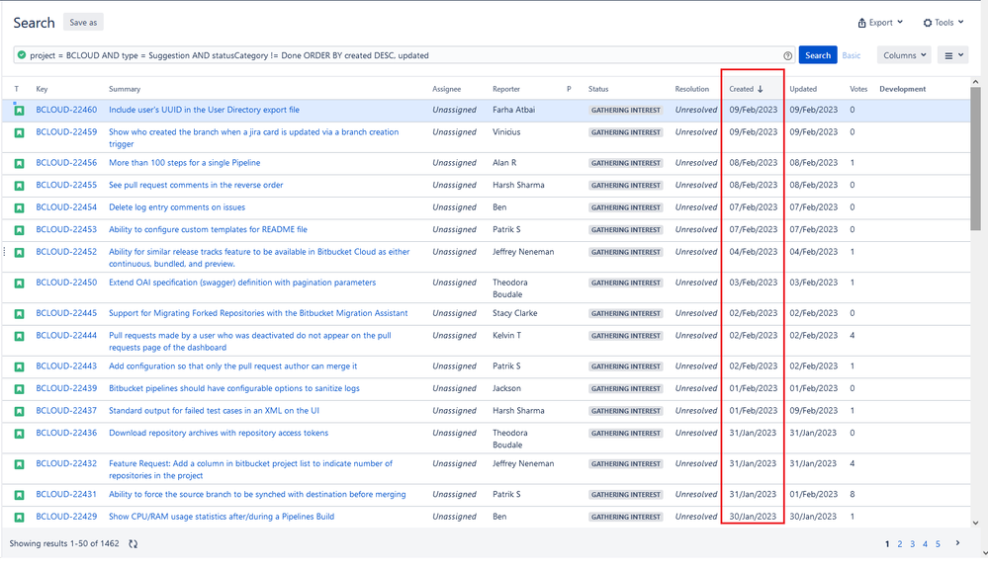Click suggestion type icon for BCLOUD-22450
The image size is (988, 568).
(19, 284)
